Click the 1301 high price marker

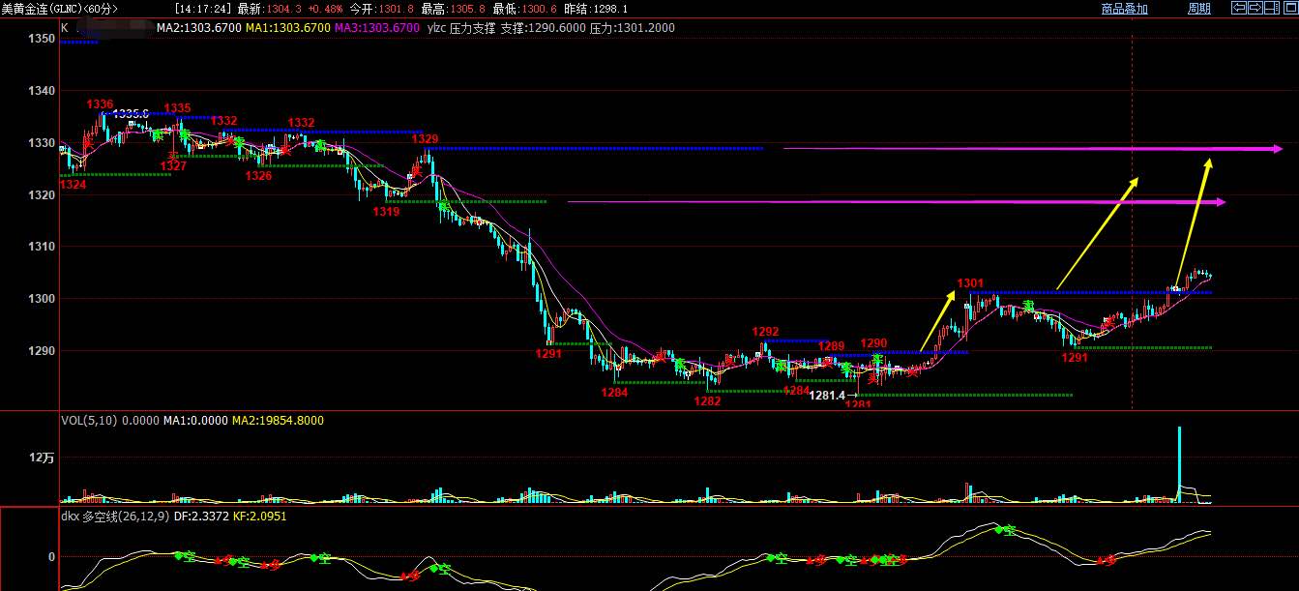point(970,283)
